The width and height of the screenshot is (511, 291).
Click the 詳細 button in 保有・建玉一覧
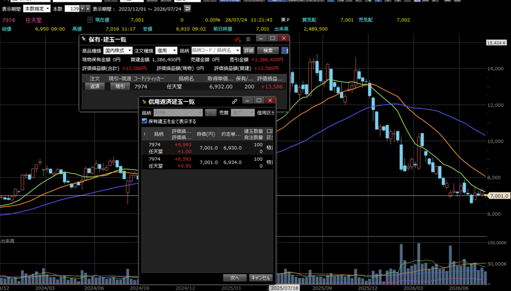[249, 50]
